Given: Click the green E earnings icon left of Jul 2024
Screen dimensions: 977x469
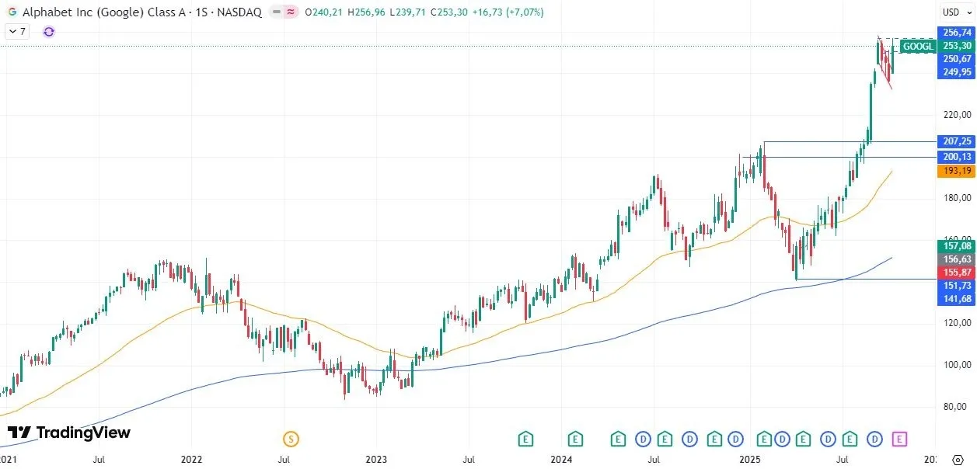Looking at the screenshot, I should tap(618, 439).
